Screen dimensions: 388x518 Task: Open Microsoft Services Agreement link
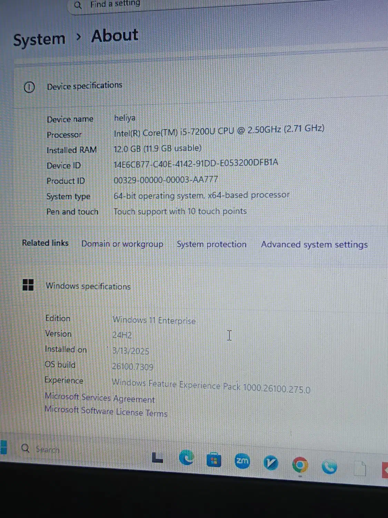tap(100, 398)
